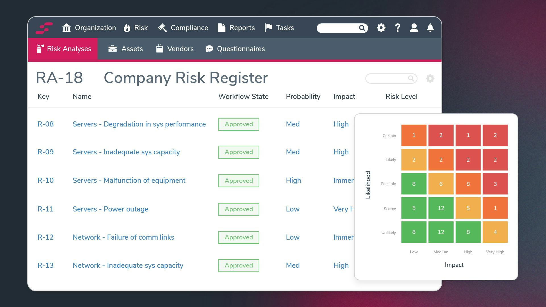Viewport: 546px width, 307px height.
Task: Switch to the Assets tab
Action: (x=125, y=49)
